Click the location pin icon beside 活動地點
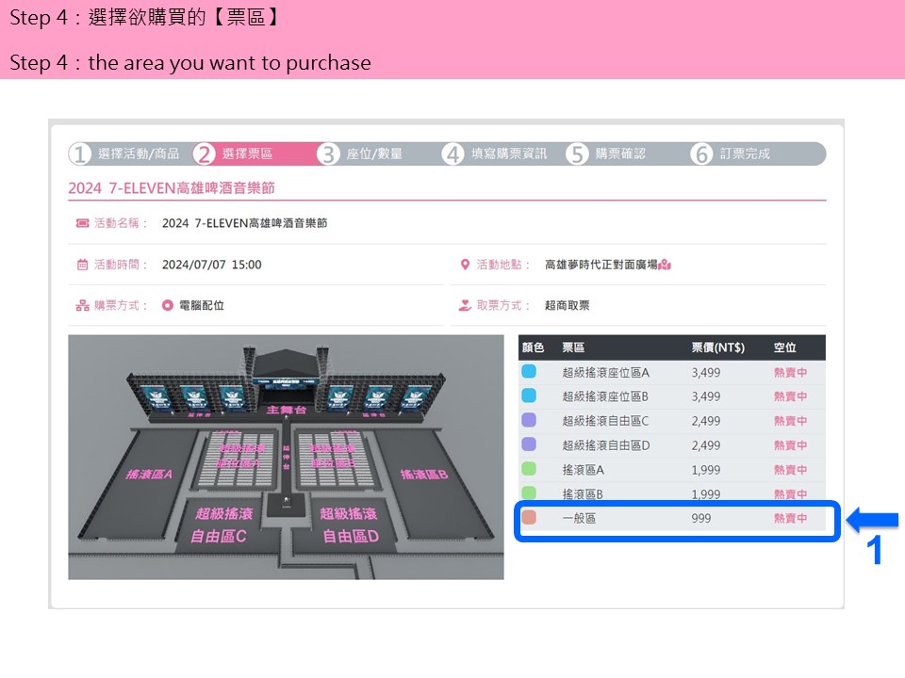 (x=465, y=265)
